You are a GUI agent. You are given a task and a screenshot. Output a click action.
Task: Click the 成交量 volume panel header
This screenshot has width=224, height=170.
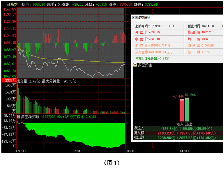tap(47, 81)
